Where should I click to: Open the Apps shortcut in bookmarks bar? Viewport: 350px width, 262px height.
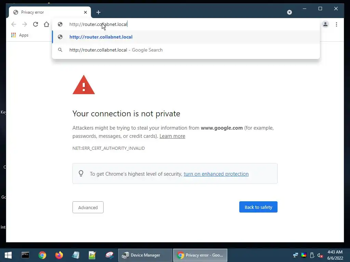pyautogui.click(x=20, y=35)
